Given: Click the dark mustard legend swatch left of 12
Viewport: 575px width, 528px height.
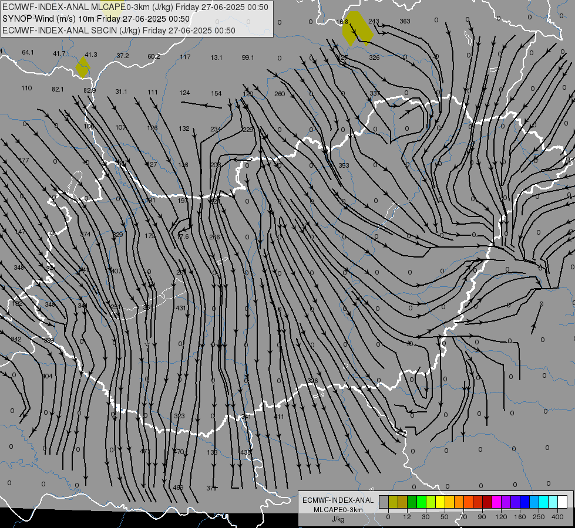Looking at the screenshot, I should 403,502.
